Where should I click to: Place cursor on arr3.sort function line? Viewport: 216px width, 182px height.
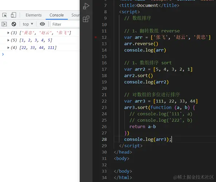[160, 107]
